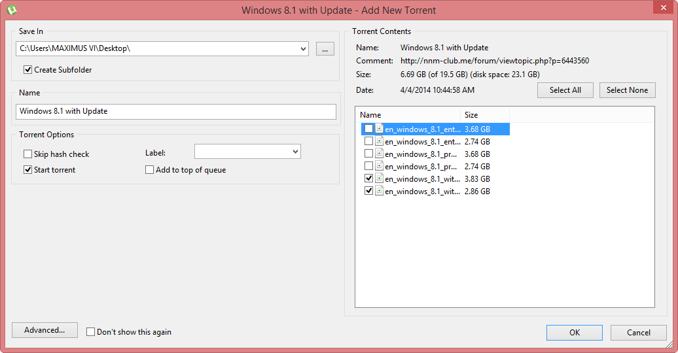Close the Add New Torrent dialog
678x353 pixels.
(x=664, y=7)
